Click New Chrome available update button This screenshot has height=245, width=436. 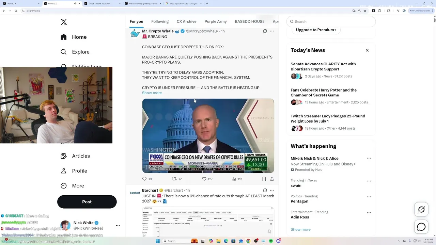(421, 11)
